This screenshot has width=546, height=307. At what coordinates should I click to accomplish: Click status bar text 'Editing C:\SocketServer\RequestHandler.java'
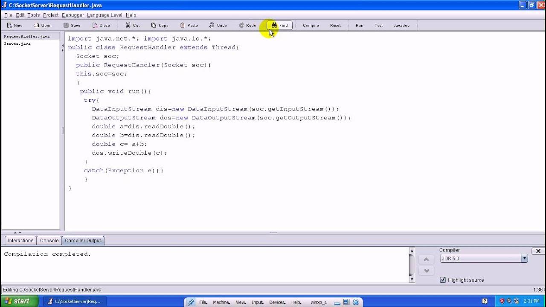click(52, 290)
